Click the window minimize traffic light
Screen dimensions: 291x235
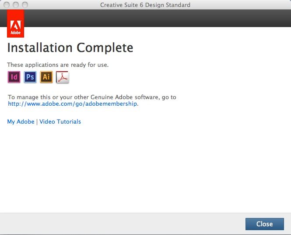tap(16, 5)
